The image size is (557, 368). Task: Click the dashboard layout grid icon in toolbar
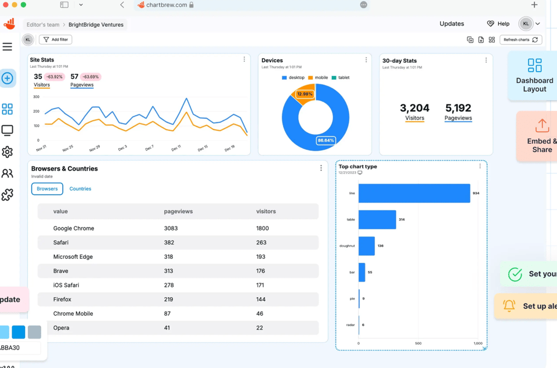491,40
